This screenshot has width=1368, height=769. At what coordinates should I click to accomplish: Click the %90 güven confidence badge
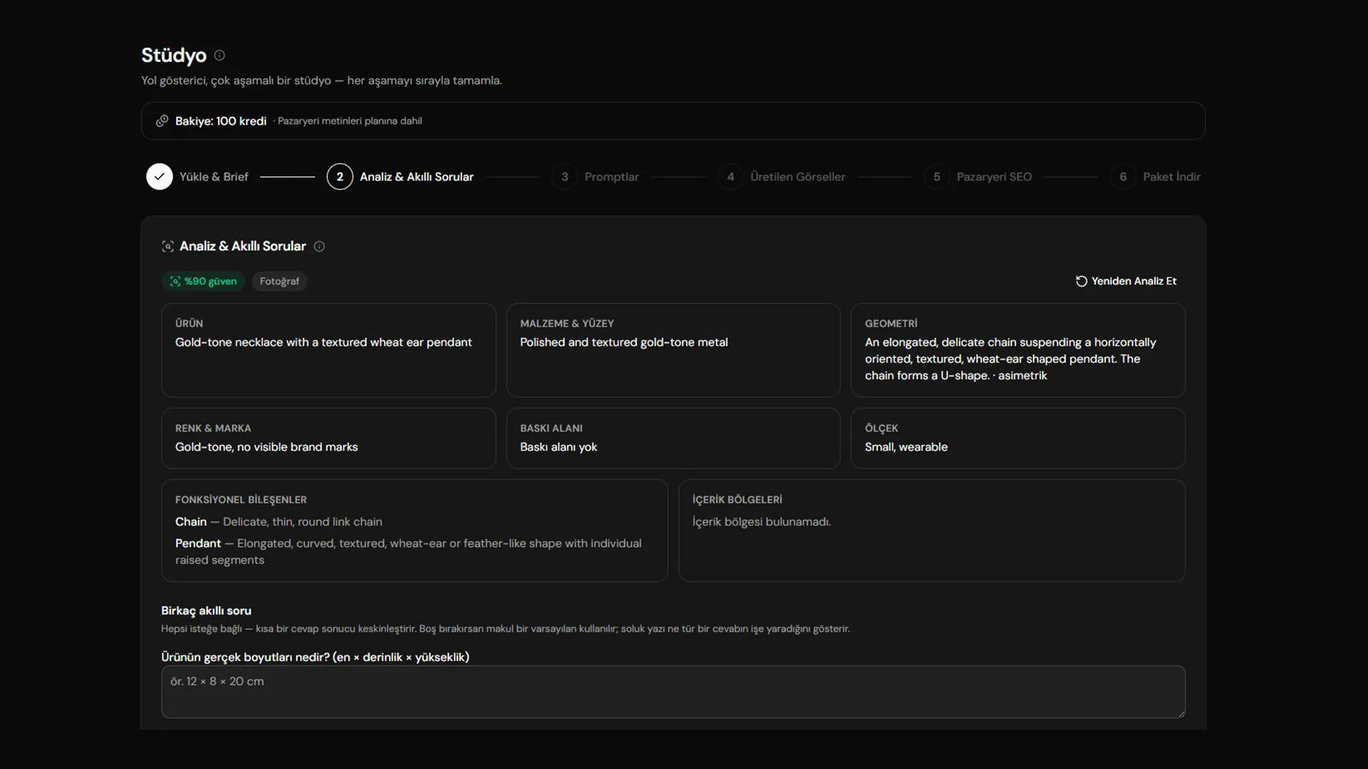tap(203, 281)
